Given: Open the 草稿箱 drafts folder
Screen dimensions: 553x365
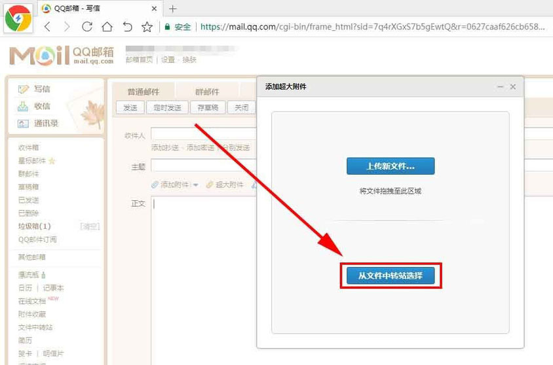Looking at the screenshot, I should click(x=29, y=187).
